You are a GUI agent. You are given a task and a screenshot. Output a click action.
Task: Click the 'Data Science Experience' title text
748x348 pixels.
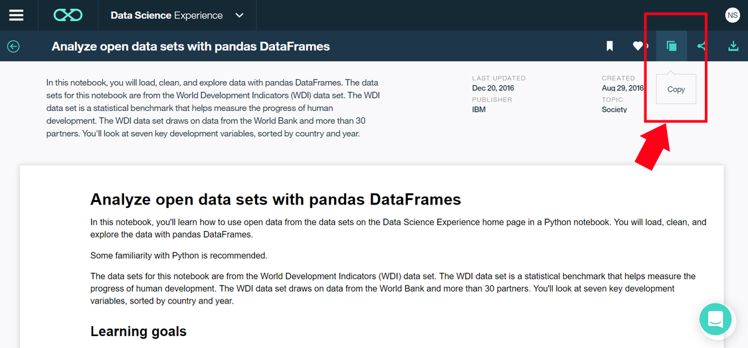(x=167, y=15)
